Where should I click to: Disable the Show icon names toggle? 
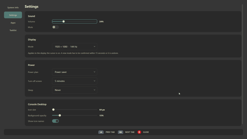[56, 121]
